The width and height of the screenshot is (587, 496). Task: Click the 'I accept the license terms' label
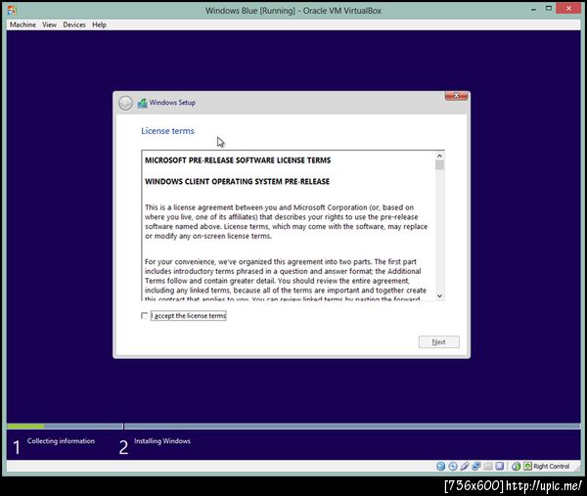[189, 316]
